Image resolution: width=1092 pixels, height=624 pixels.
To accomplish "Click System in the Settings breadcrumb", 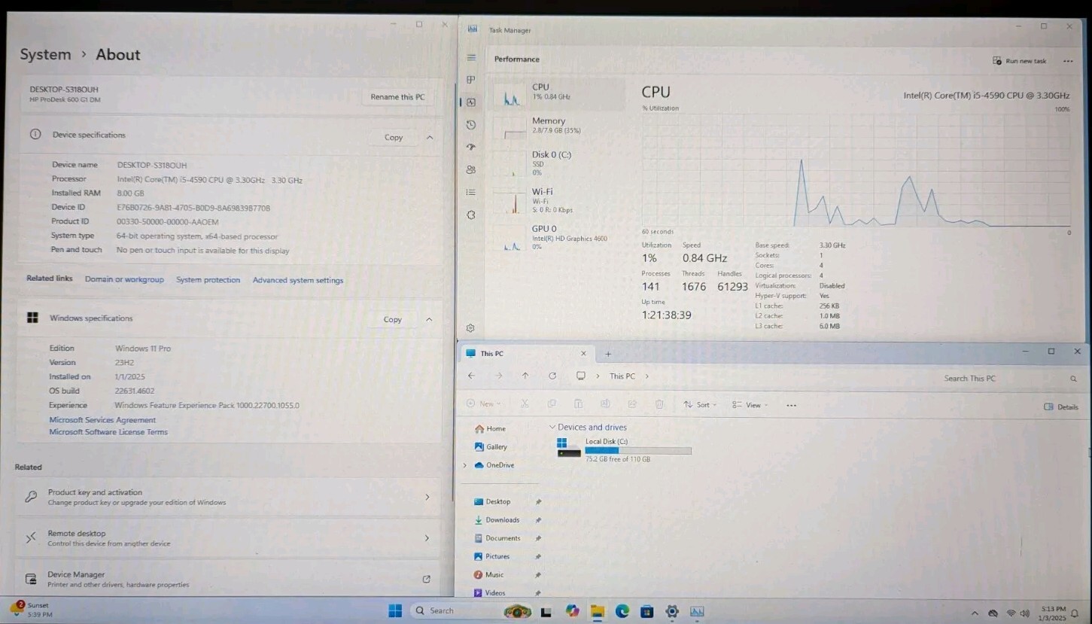I will (x=45, y=55).
